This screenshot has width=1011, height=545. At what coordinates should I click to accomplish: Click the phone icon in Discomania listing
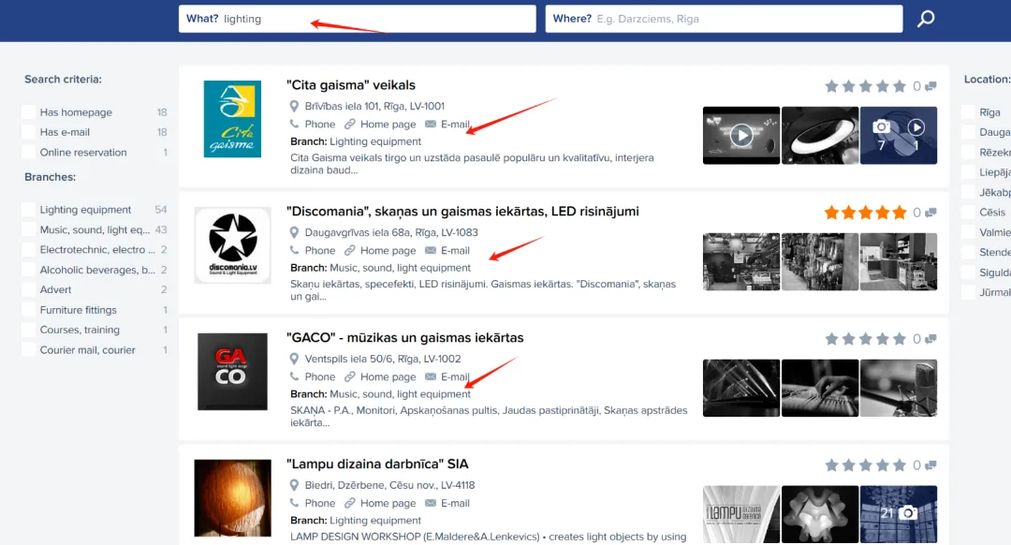(x=294, y=250)
